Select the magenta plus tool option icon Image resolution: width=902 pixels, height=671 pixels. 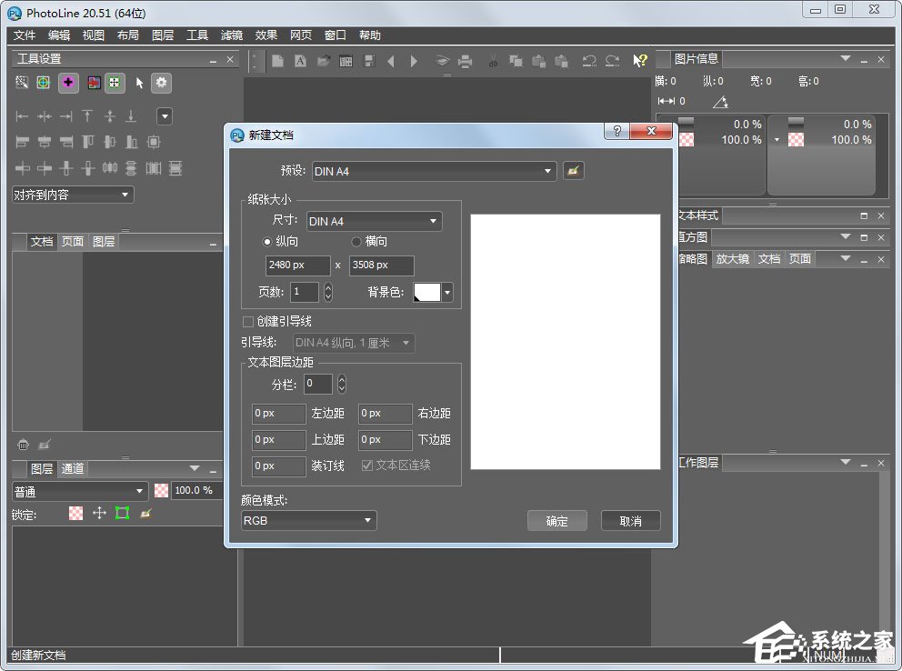click(x=68, y=83)
